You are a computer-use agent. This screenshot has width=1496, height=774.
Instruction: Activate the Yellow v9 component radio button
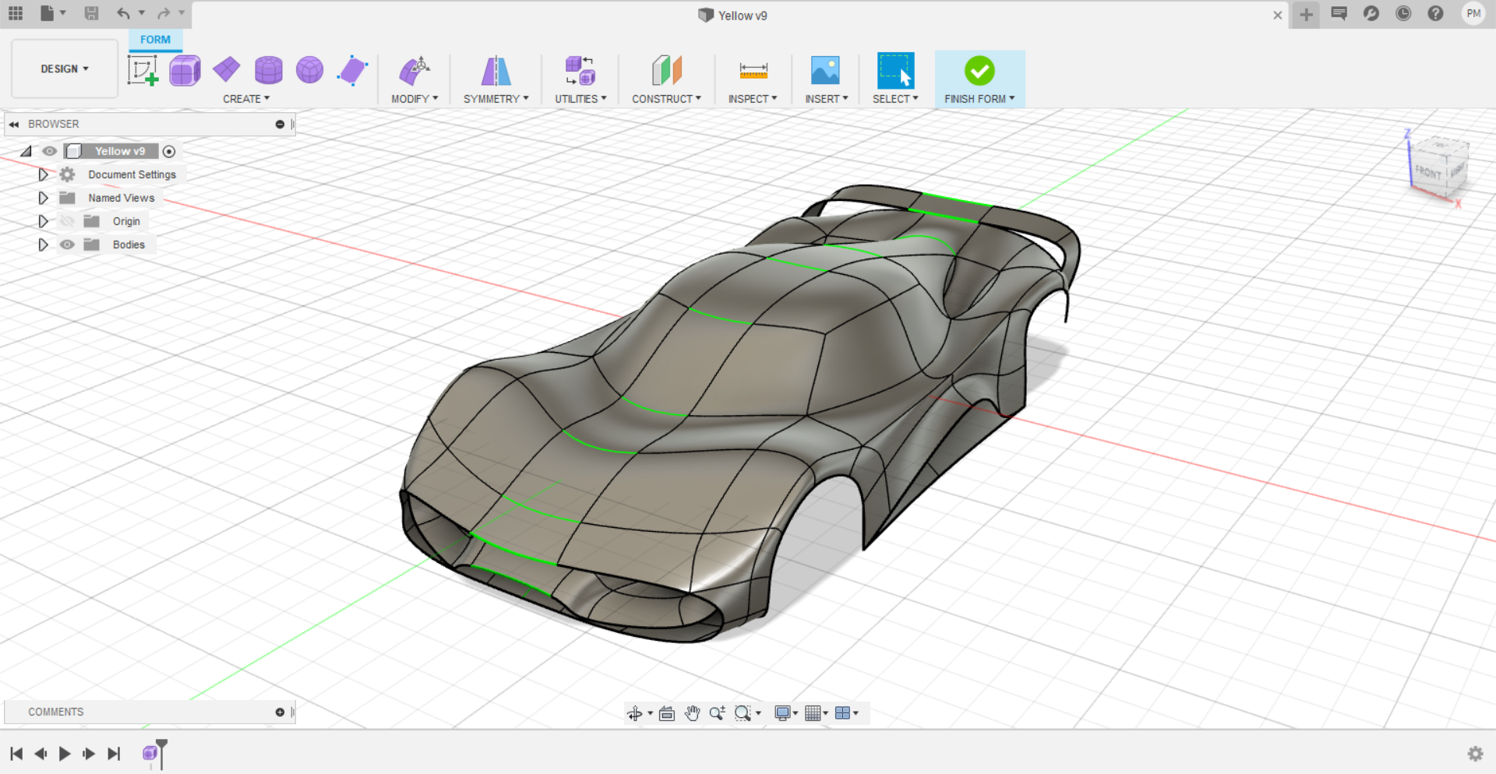[169, 151]
